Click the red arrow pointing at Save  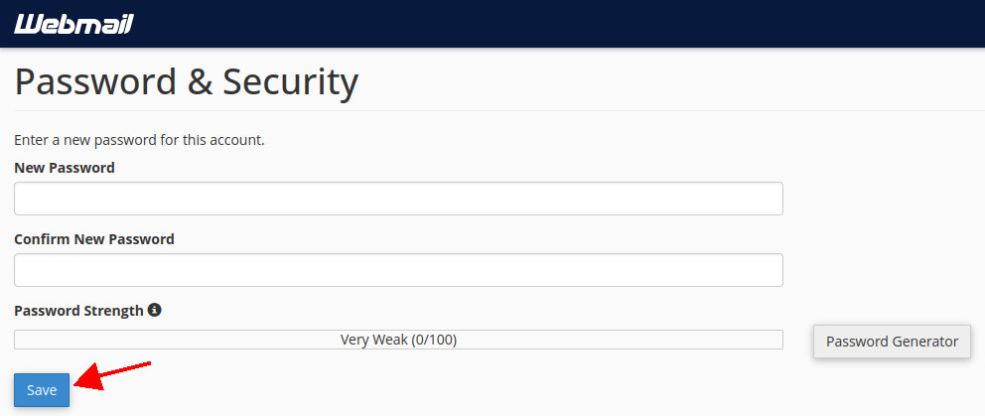coord(112,375)
